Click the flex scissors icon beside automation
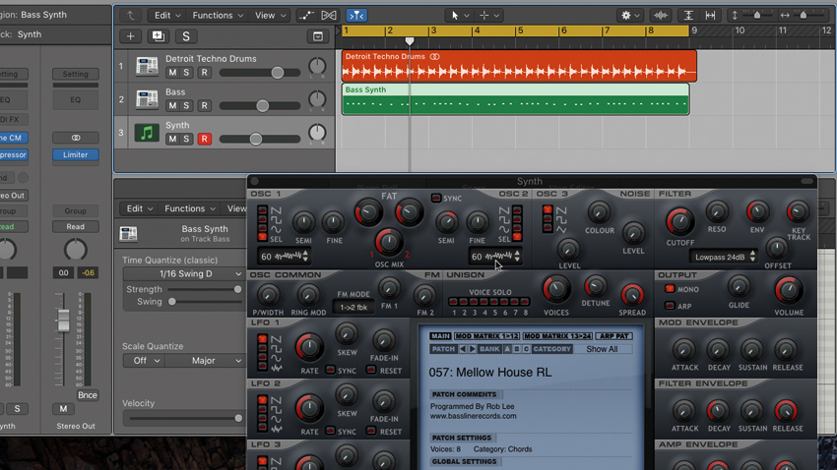The image size is (837, 470). click(x=329, y=16)
